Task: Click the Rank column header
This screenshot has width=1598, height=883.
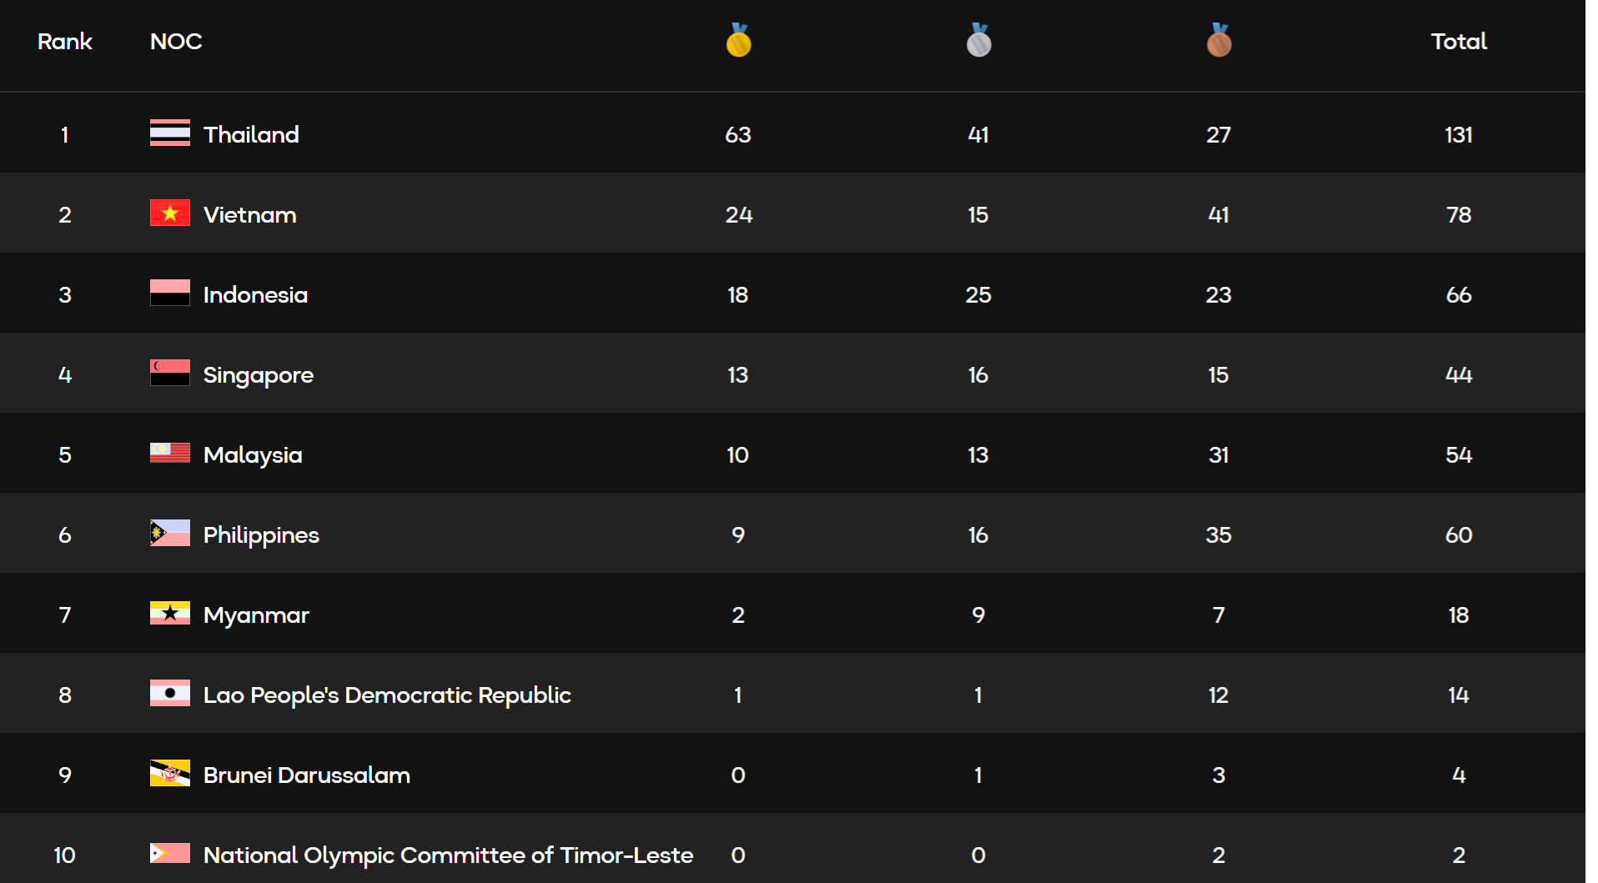Action: click(x=65, y=42)
